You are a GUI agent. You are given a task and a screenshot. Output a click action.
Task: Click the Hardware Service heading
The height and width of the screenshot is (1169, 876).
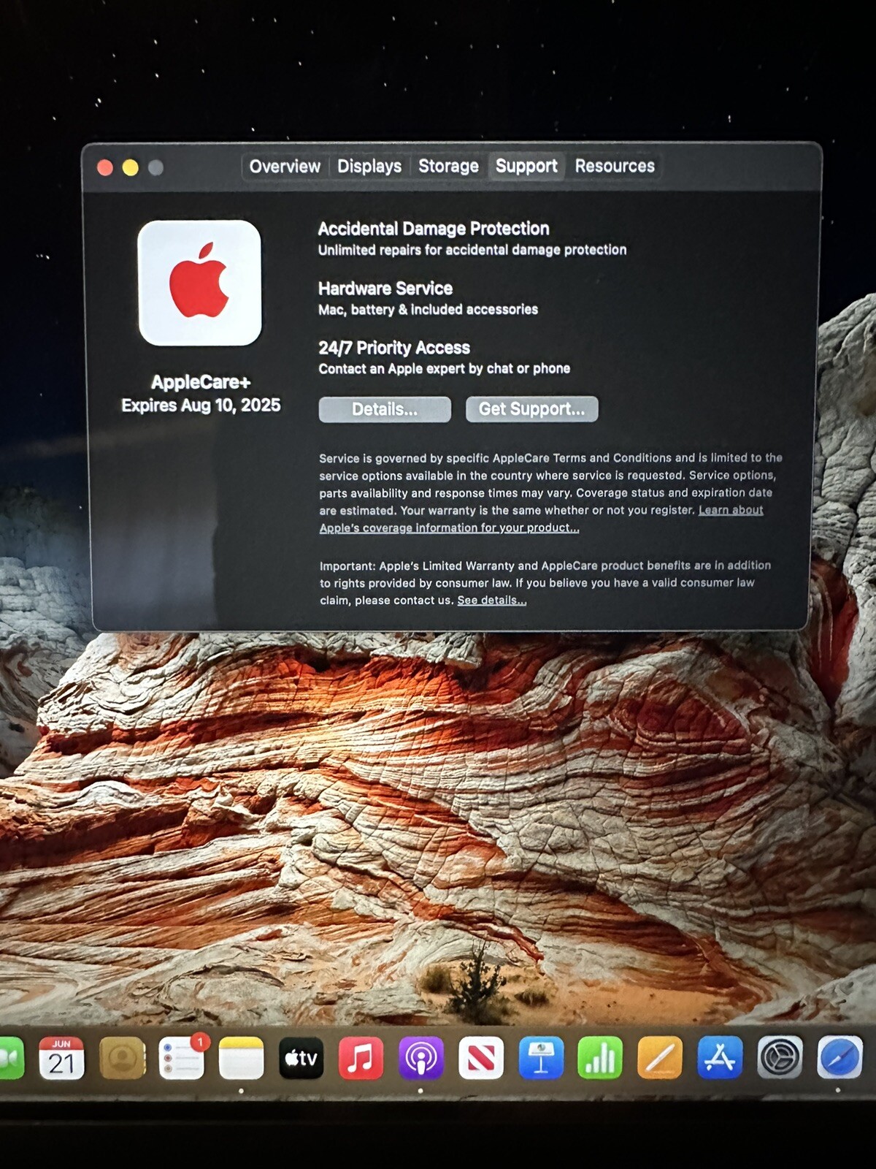(385, 289)
